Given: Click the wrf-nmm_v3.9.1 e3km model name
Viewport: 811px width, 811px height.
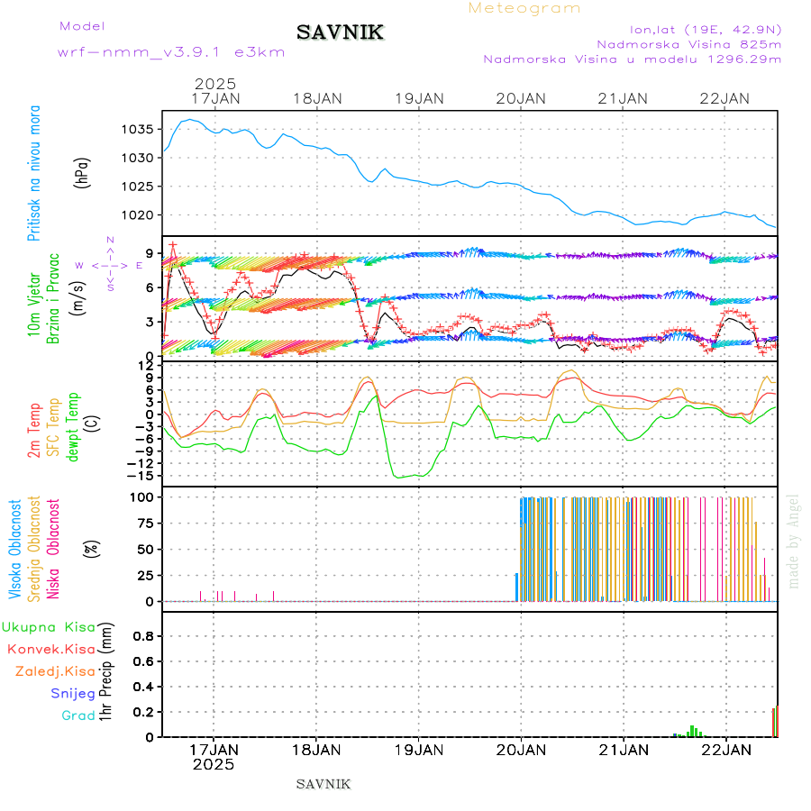Looking at the screenshot, I should tap(171, 52).
